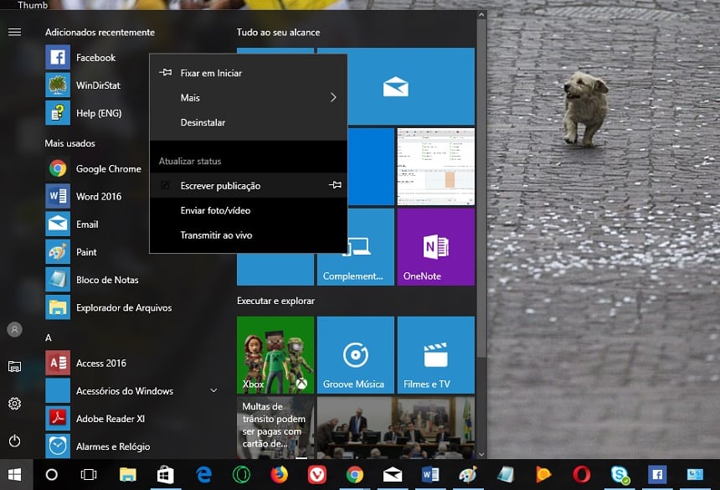Screen dimensions: 720x490
Task: Click the Executar e explorar group title
Action: [275, 301]
